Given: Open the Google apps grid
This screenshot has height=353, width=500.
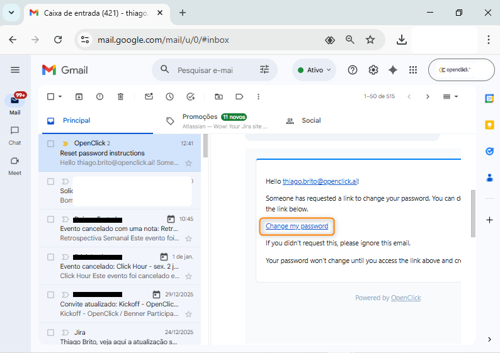Looking at the screenshot, I should click(413, 70).
